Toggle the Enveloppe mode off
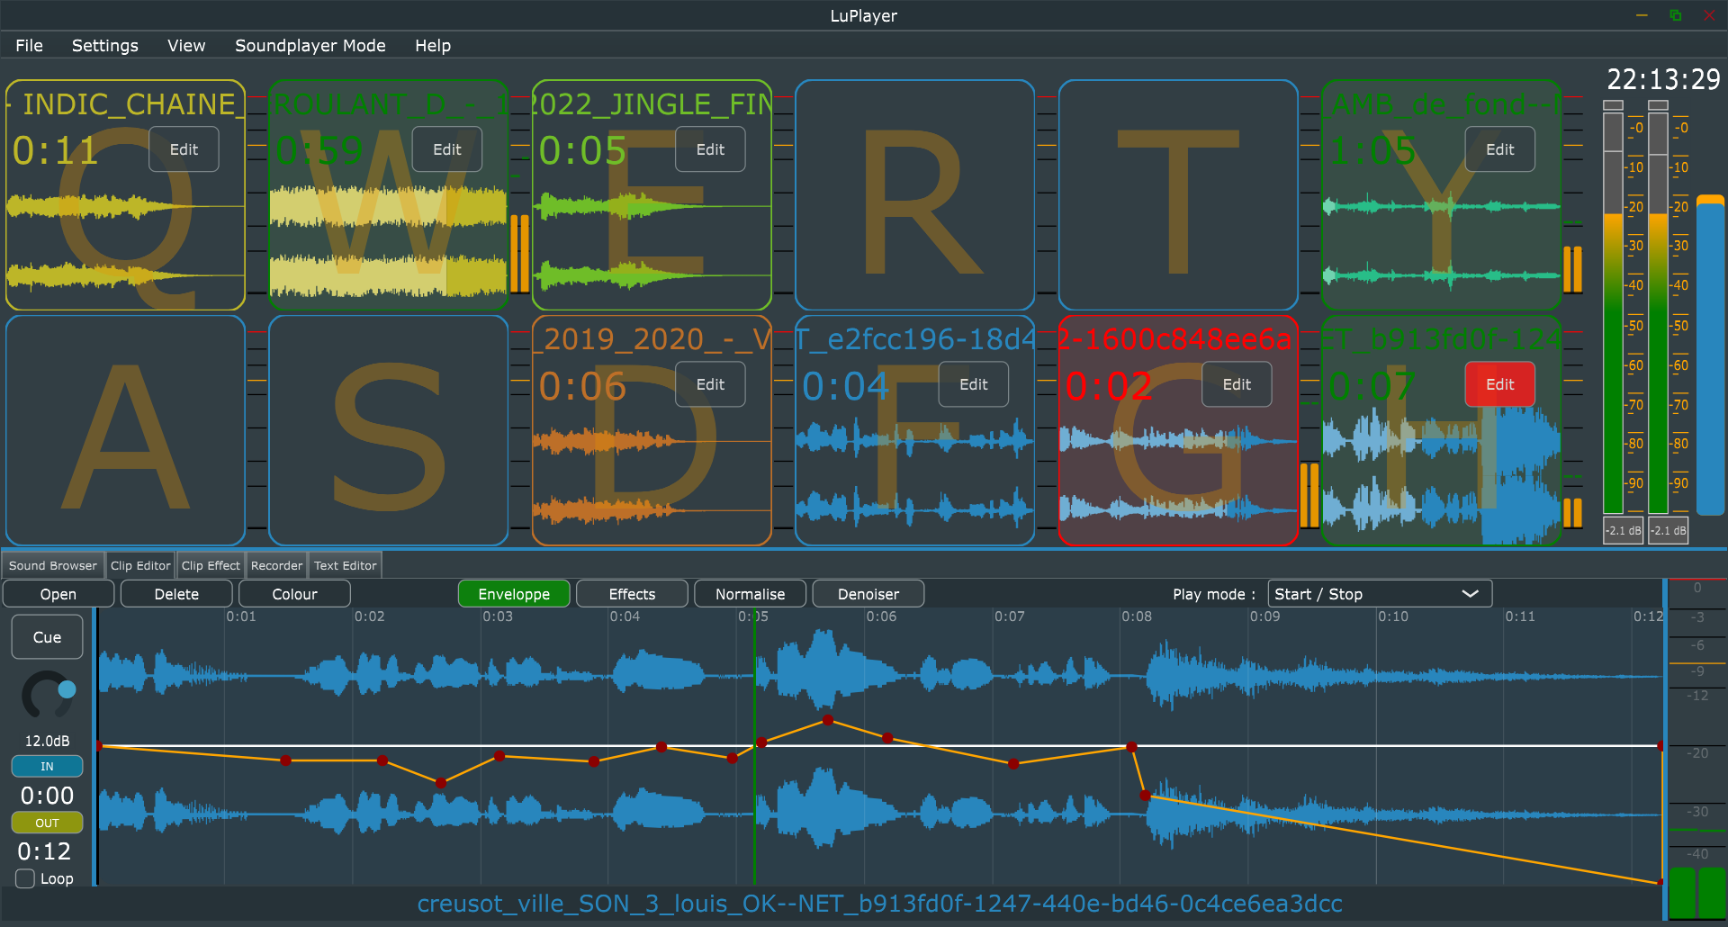This screenshot has height=927, width=1728. coord(514,593)
